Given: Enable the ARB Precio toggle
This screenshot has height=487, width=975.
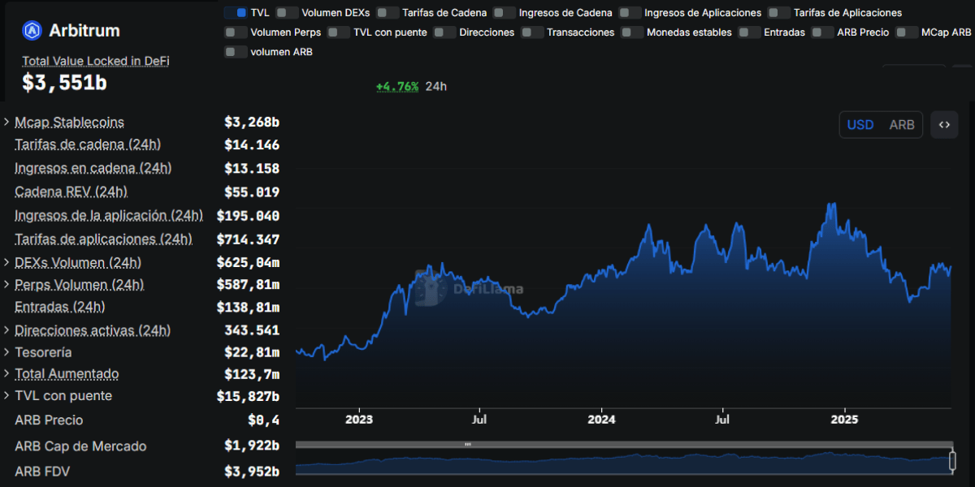Looking at the screenshot, I should pyautogui.click(x=823, y=32).
